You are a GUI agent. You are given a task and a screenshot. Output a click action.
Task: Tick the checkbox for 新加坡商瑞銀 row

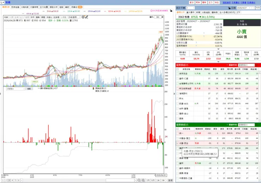(x=177, y=89)
